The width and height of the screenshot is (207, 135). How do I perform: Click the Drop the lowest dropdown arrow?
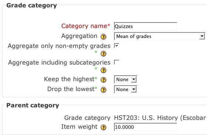tap(134, 89)
